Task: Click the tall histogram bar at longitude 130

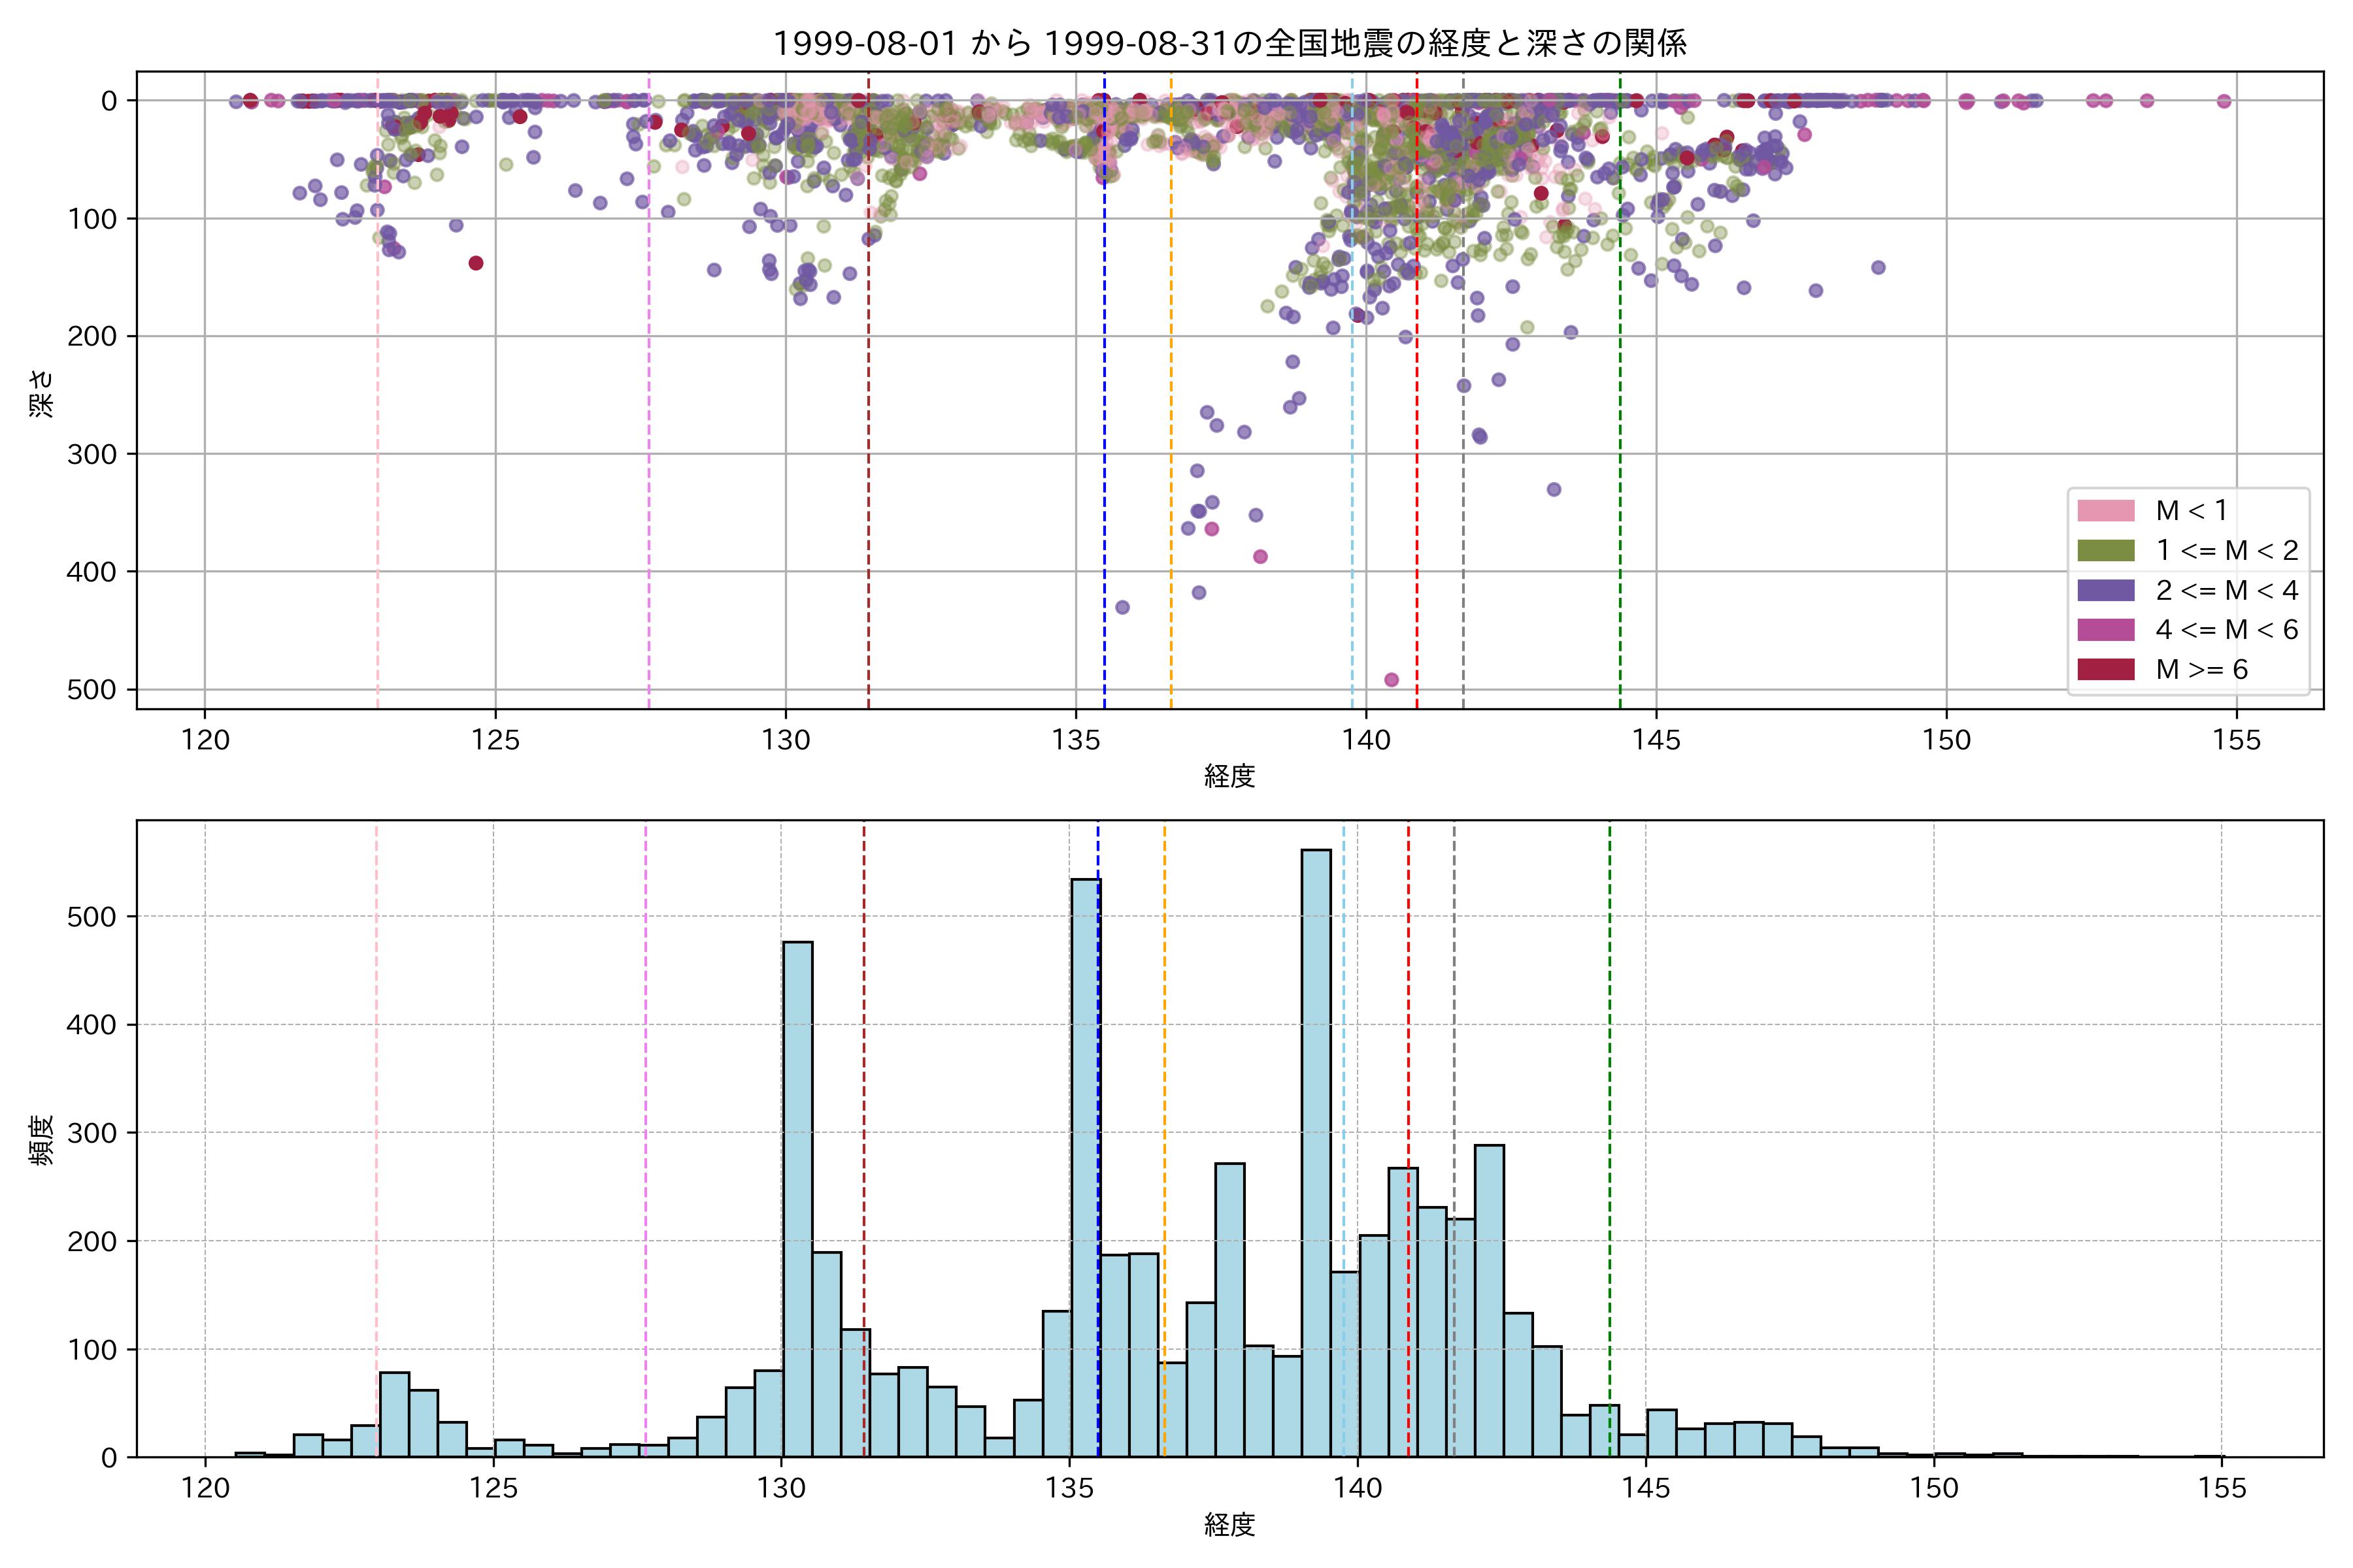Action: [797, 1200]
